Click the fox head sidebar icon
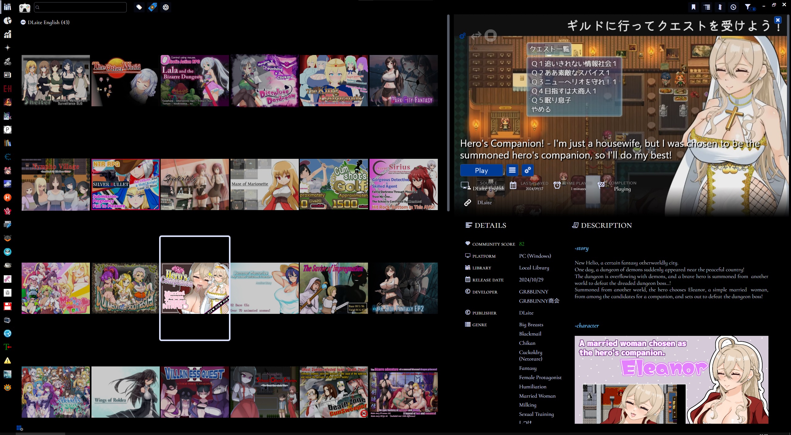This screenshot has width=791, height=435. (x=7, y=238)
